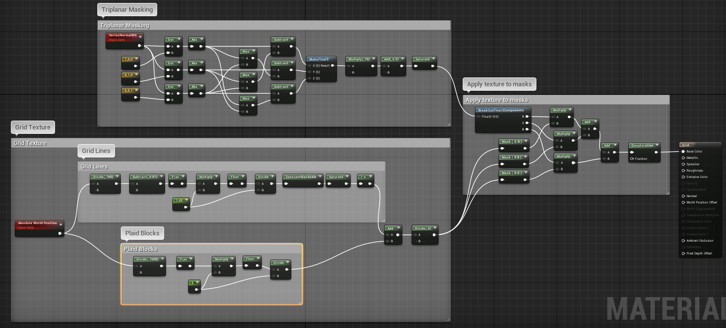Click the Grid Lines comment bubble label

[96, 151]
